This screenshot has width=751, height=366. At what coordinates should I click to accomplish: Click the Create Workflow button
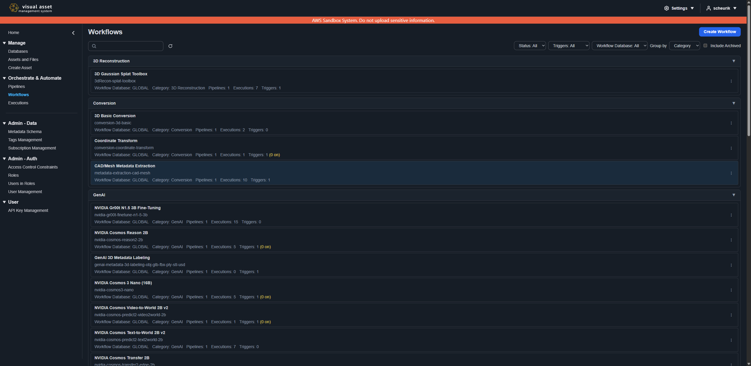pos(720,32)
